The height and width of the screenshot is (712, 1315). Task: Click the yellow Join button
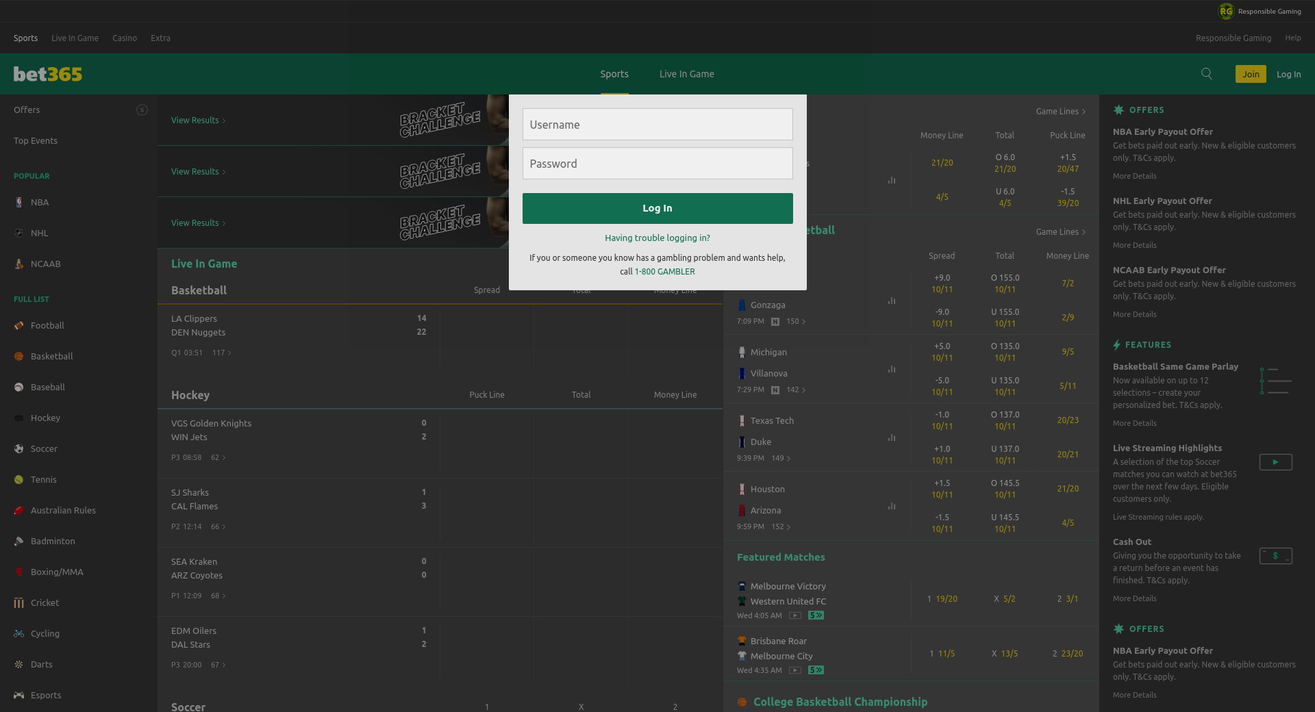pyautogui.click(x=1250, y=74)
